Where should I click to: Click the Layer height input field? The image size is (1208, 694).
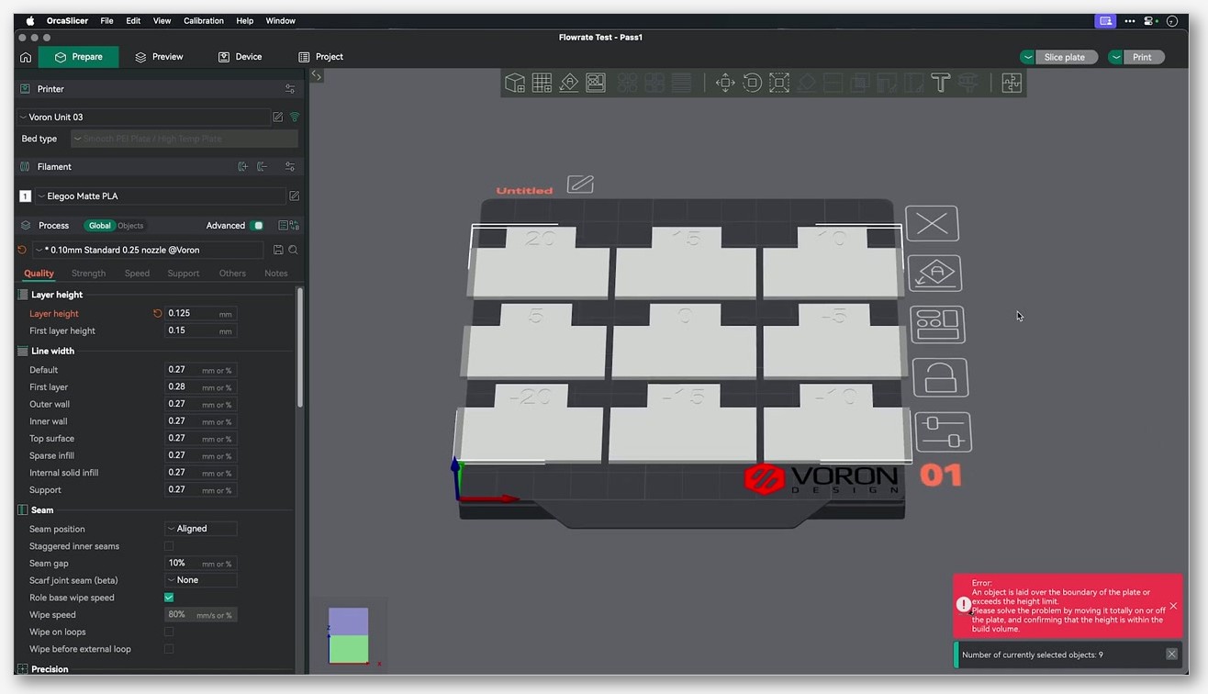pos(200,314)
